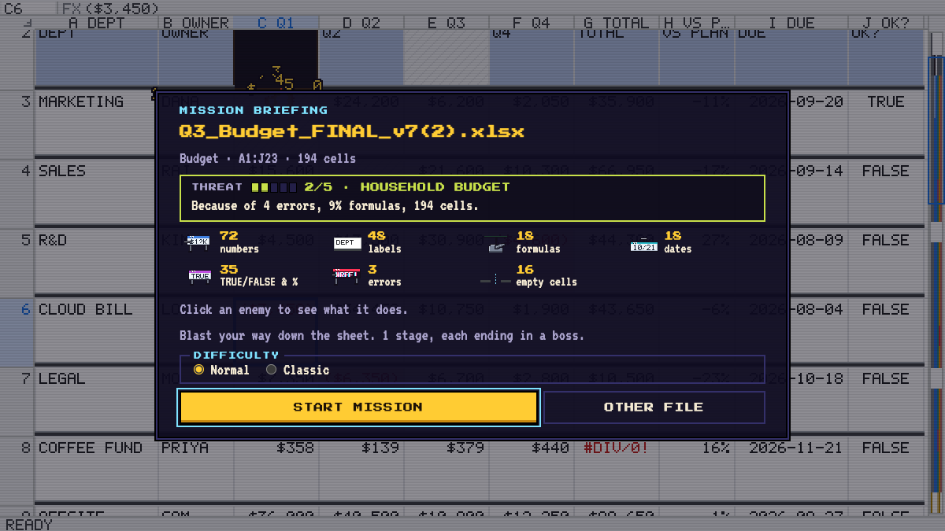Click column header B OWNER
Screen dimensions: 945x531
pos(196,23)
